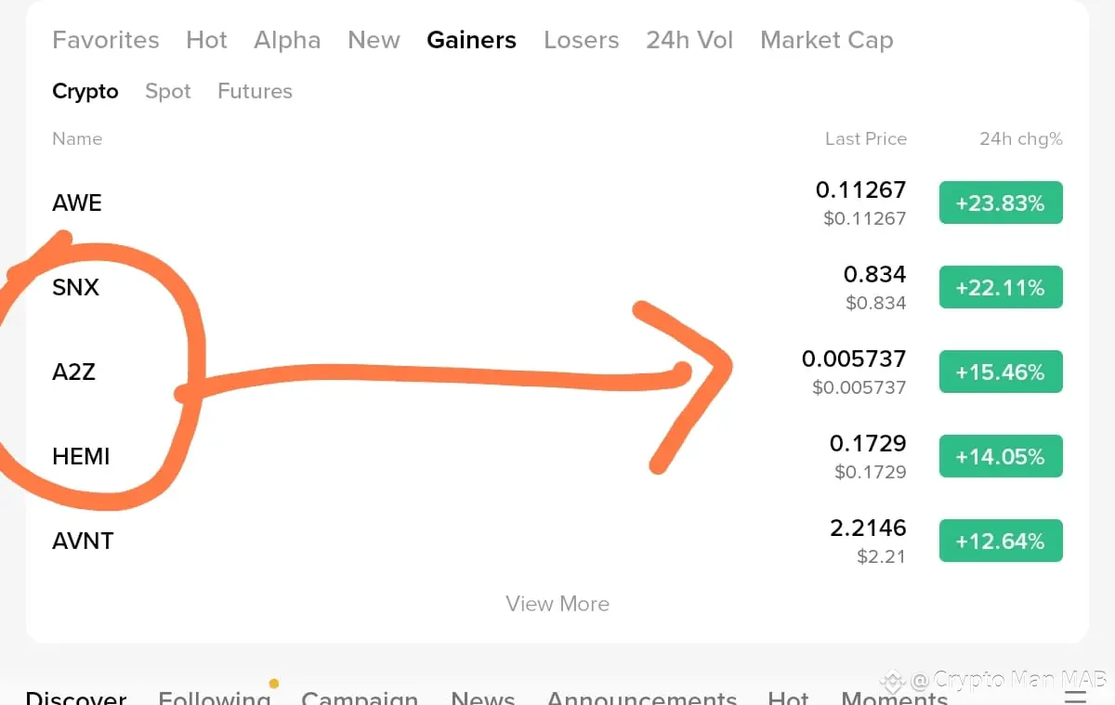This screenshot has width=1115, height=705.
Task: Open the Market Cap tab
Action: (827, 40)
